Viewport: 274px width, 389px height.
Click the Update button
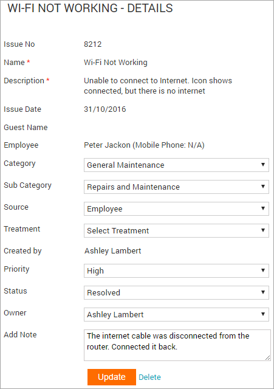tap(112, 377)
